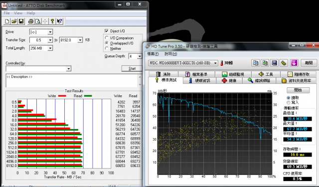Open the File menu in ATTO
This screenshot has height=187, width=319.
coord(6,13)
